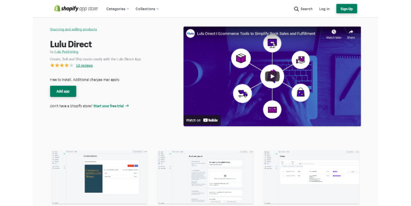
Task: Open Sourcing and selling products link
Action: [74, 29]
